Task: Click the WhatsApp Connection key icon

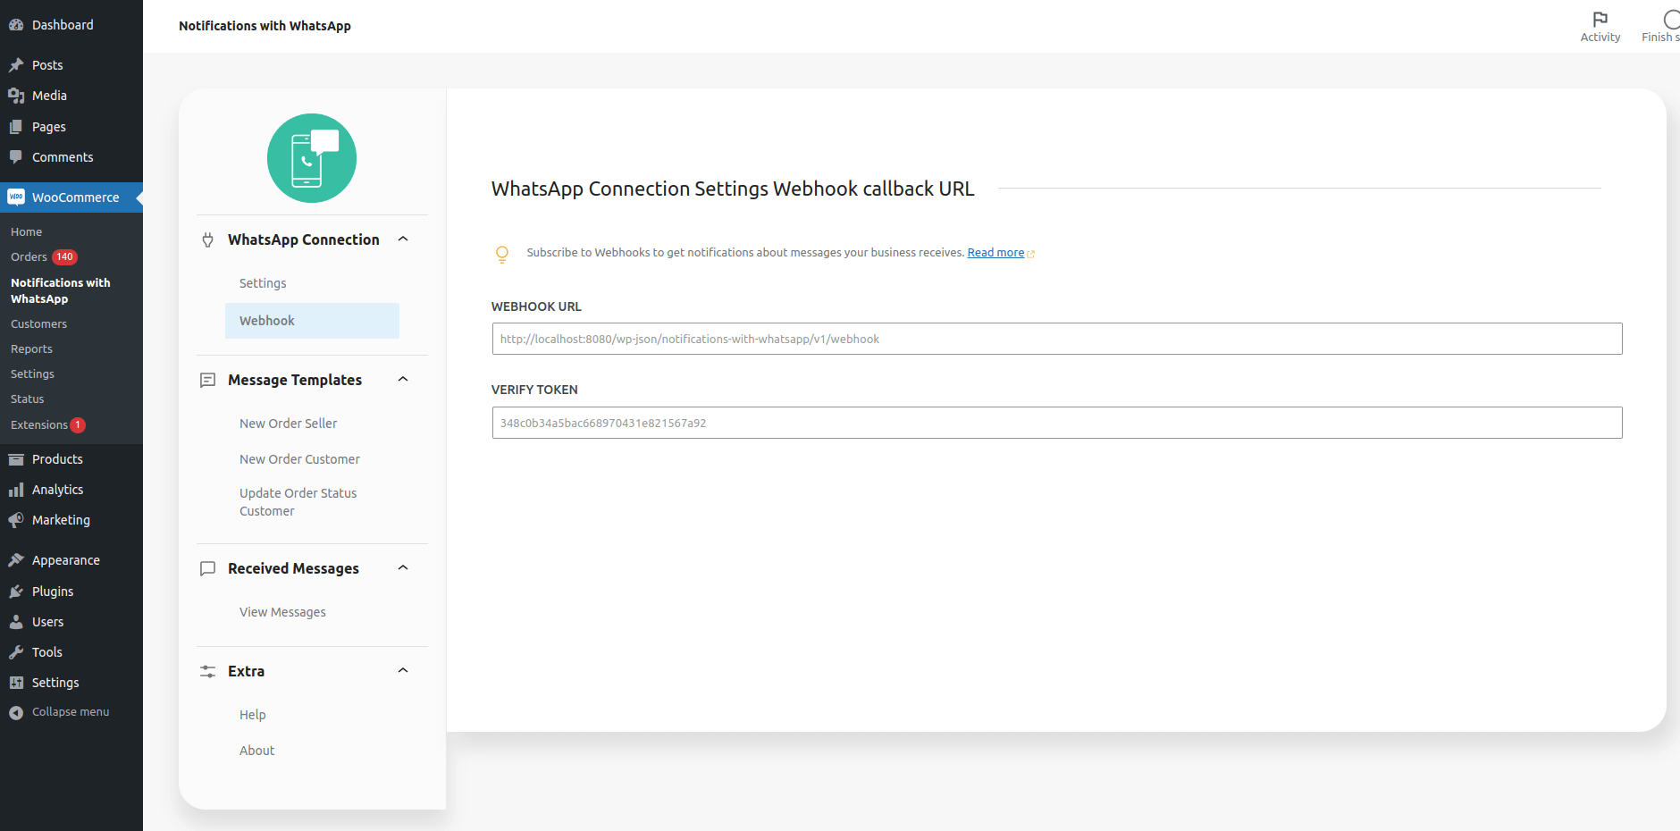Action: [x=207, y=239]
